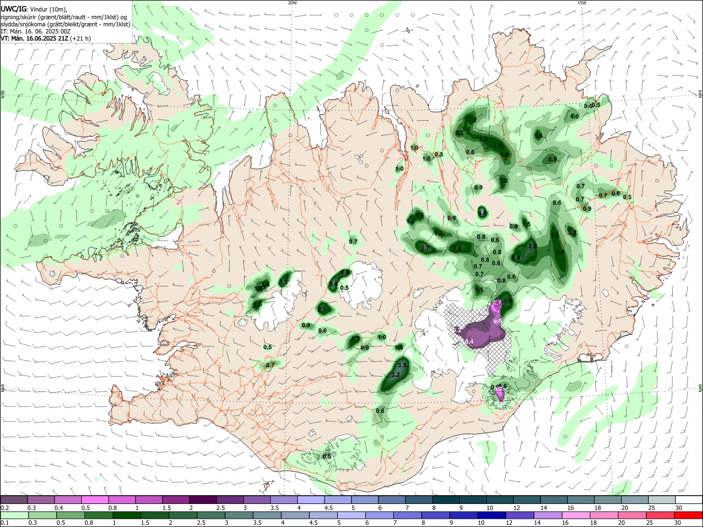703x527 pixels.
Task: Click the 0.2 swatch in upper legend row
Action: [14, 500]
